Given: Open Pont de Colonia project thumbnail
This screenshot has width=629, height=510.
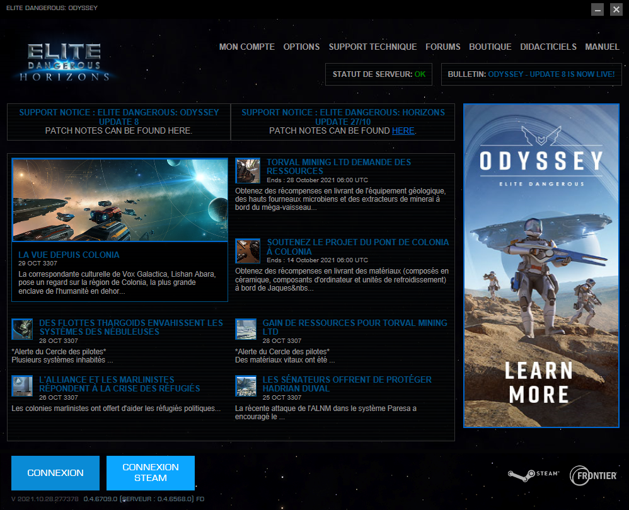Looking at the screenshot, I should tap(248, 251).
